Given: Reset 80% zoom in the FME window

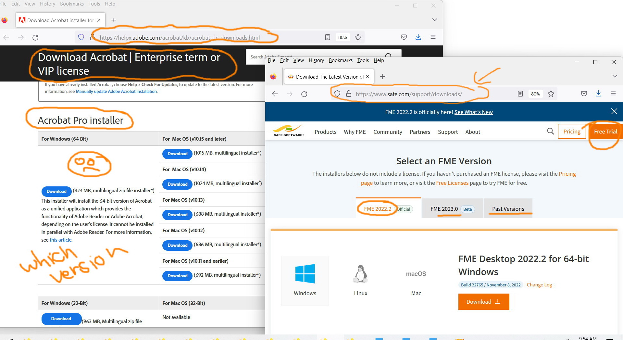Looking at the screenshot, I should [535, 94].
